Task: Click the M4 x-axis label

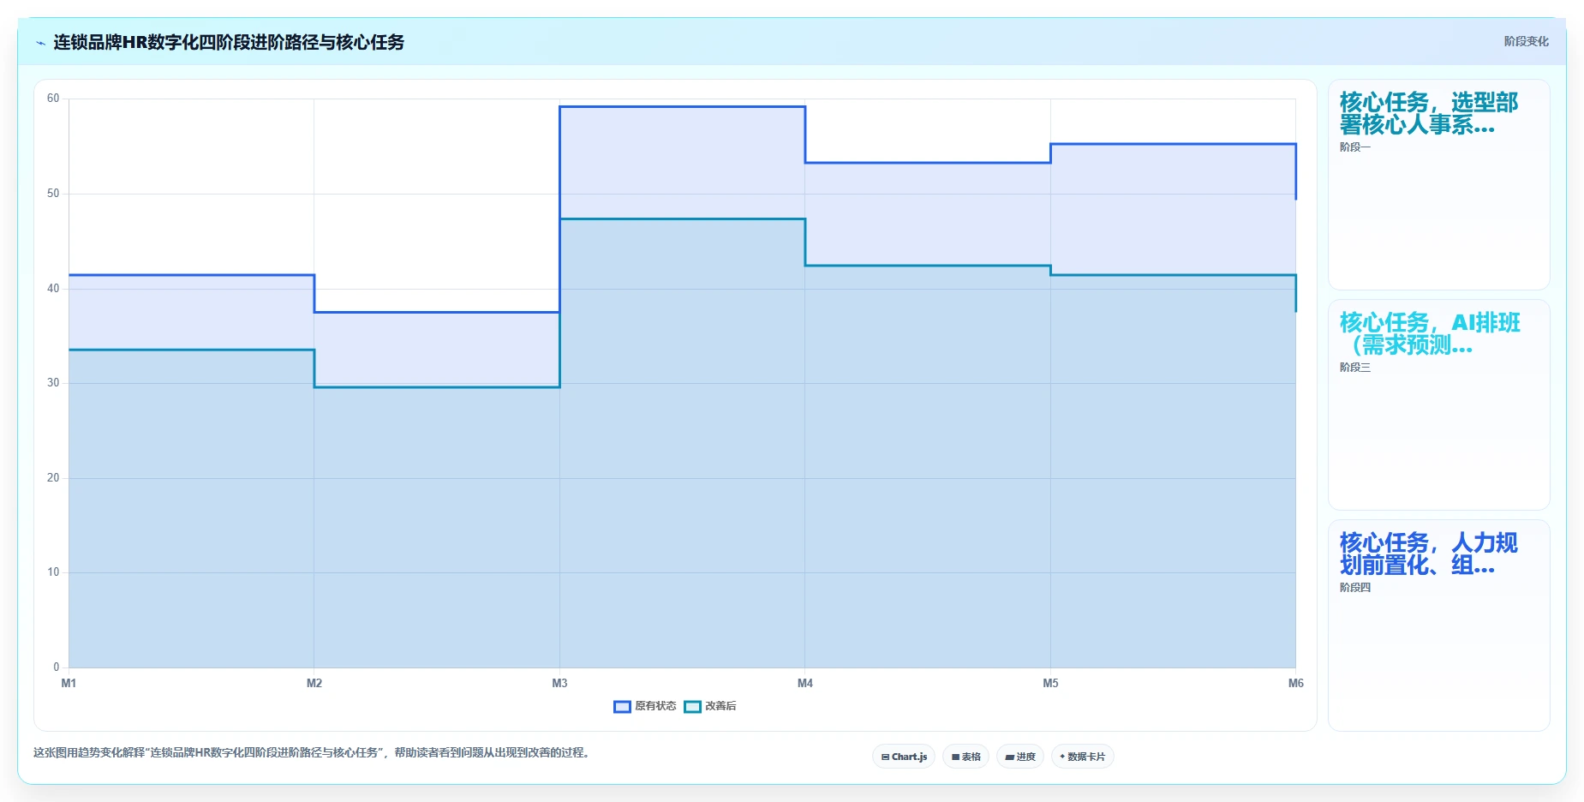Action: tap(805, 683)
